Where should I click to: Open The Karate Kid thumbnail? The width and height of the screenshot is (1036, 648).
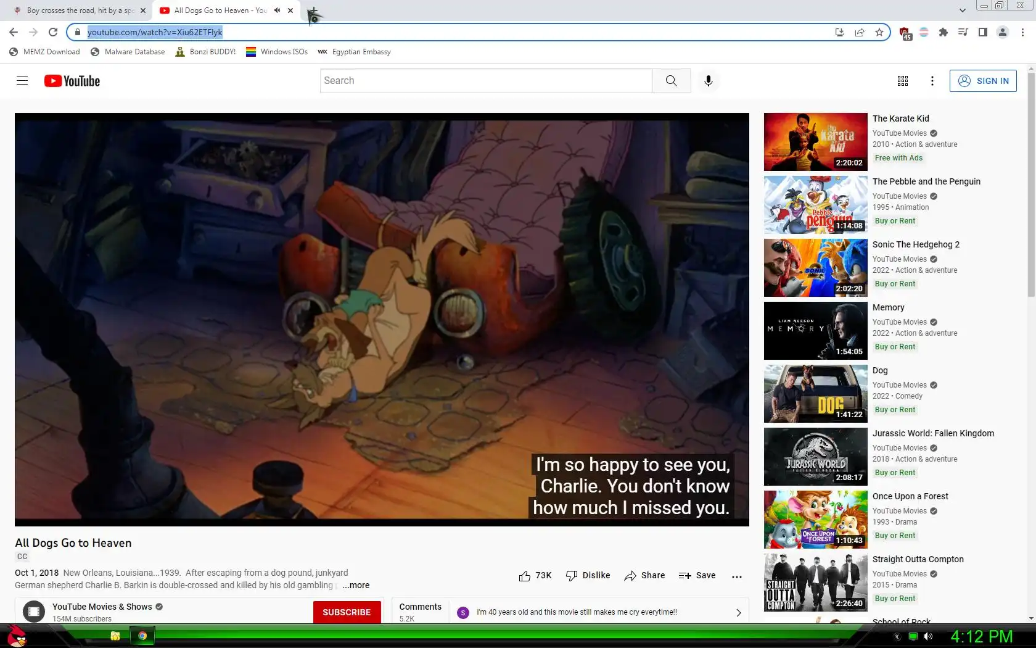815,142
